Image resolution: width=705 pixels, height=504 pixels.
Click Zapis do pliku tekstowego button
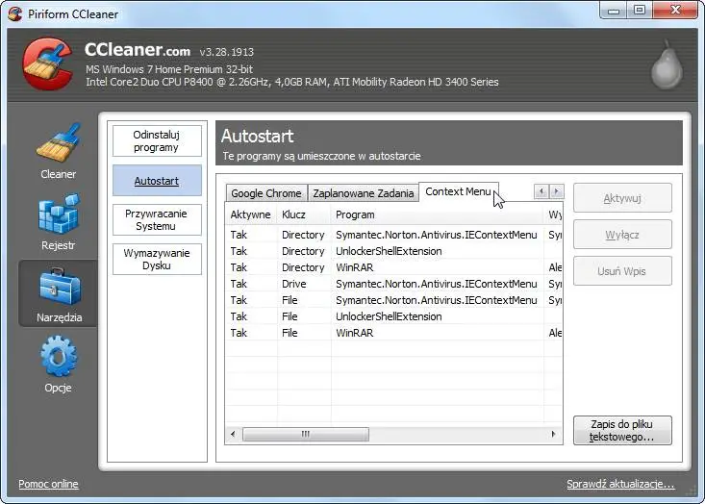[x=621, y=430]
